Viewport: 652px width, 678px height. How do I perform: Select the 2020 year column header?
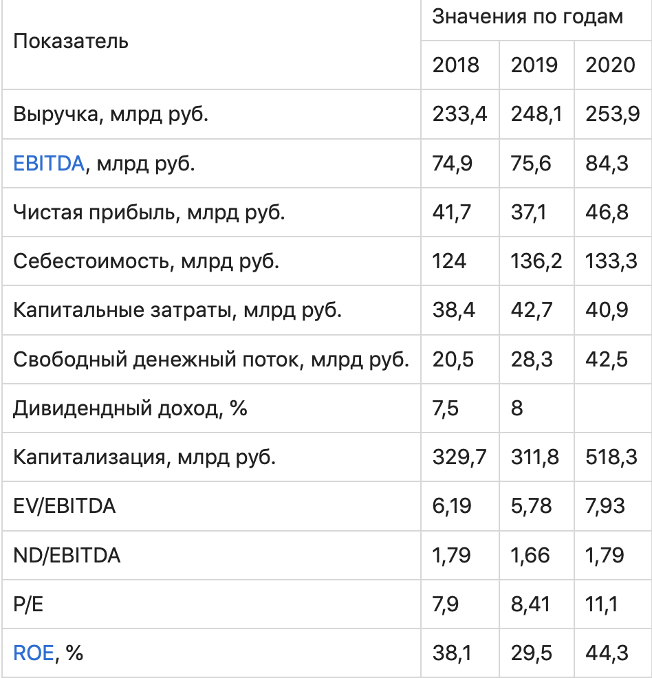pos(610,65)
